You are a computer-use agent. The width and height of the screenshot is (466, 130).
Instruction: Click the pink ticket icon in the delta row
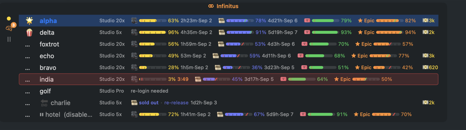pos(307,32)
